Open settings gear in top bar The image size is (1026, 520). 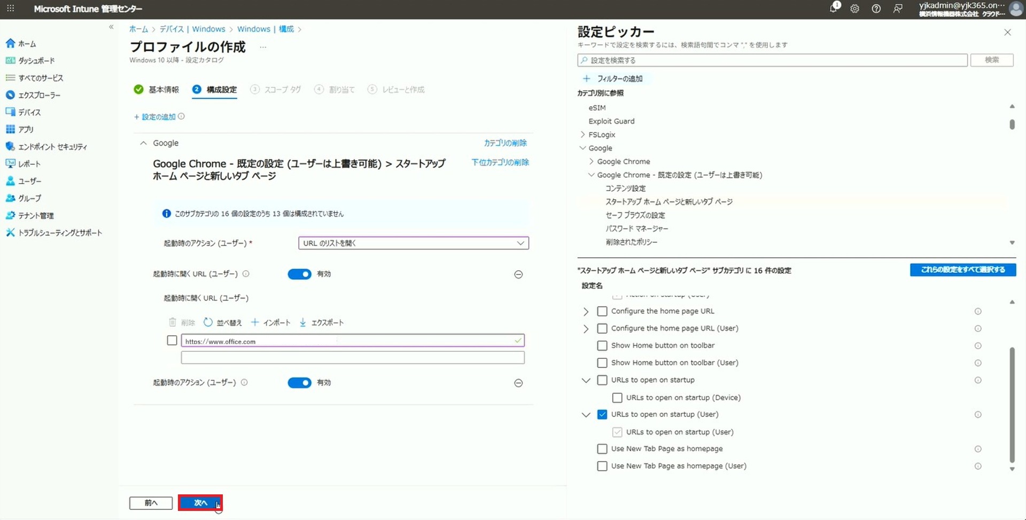[854, 9]
